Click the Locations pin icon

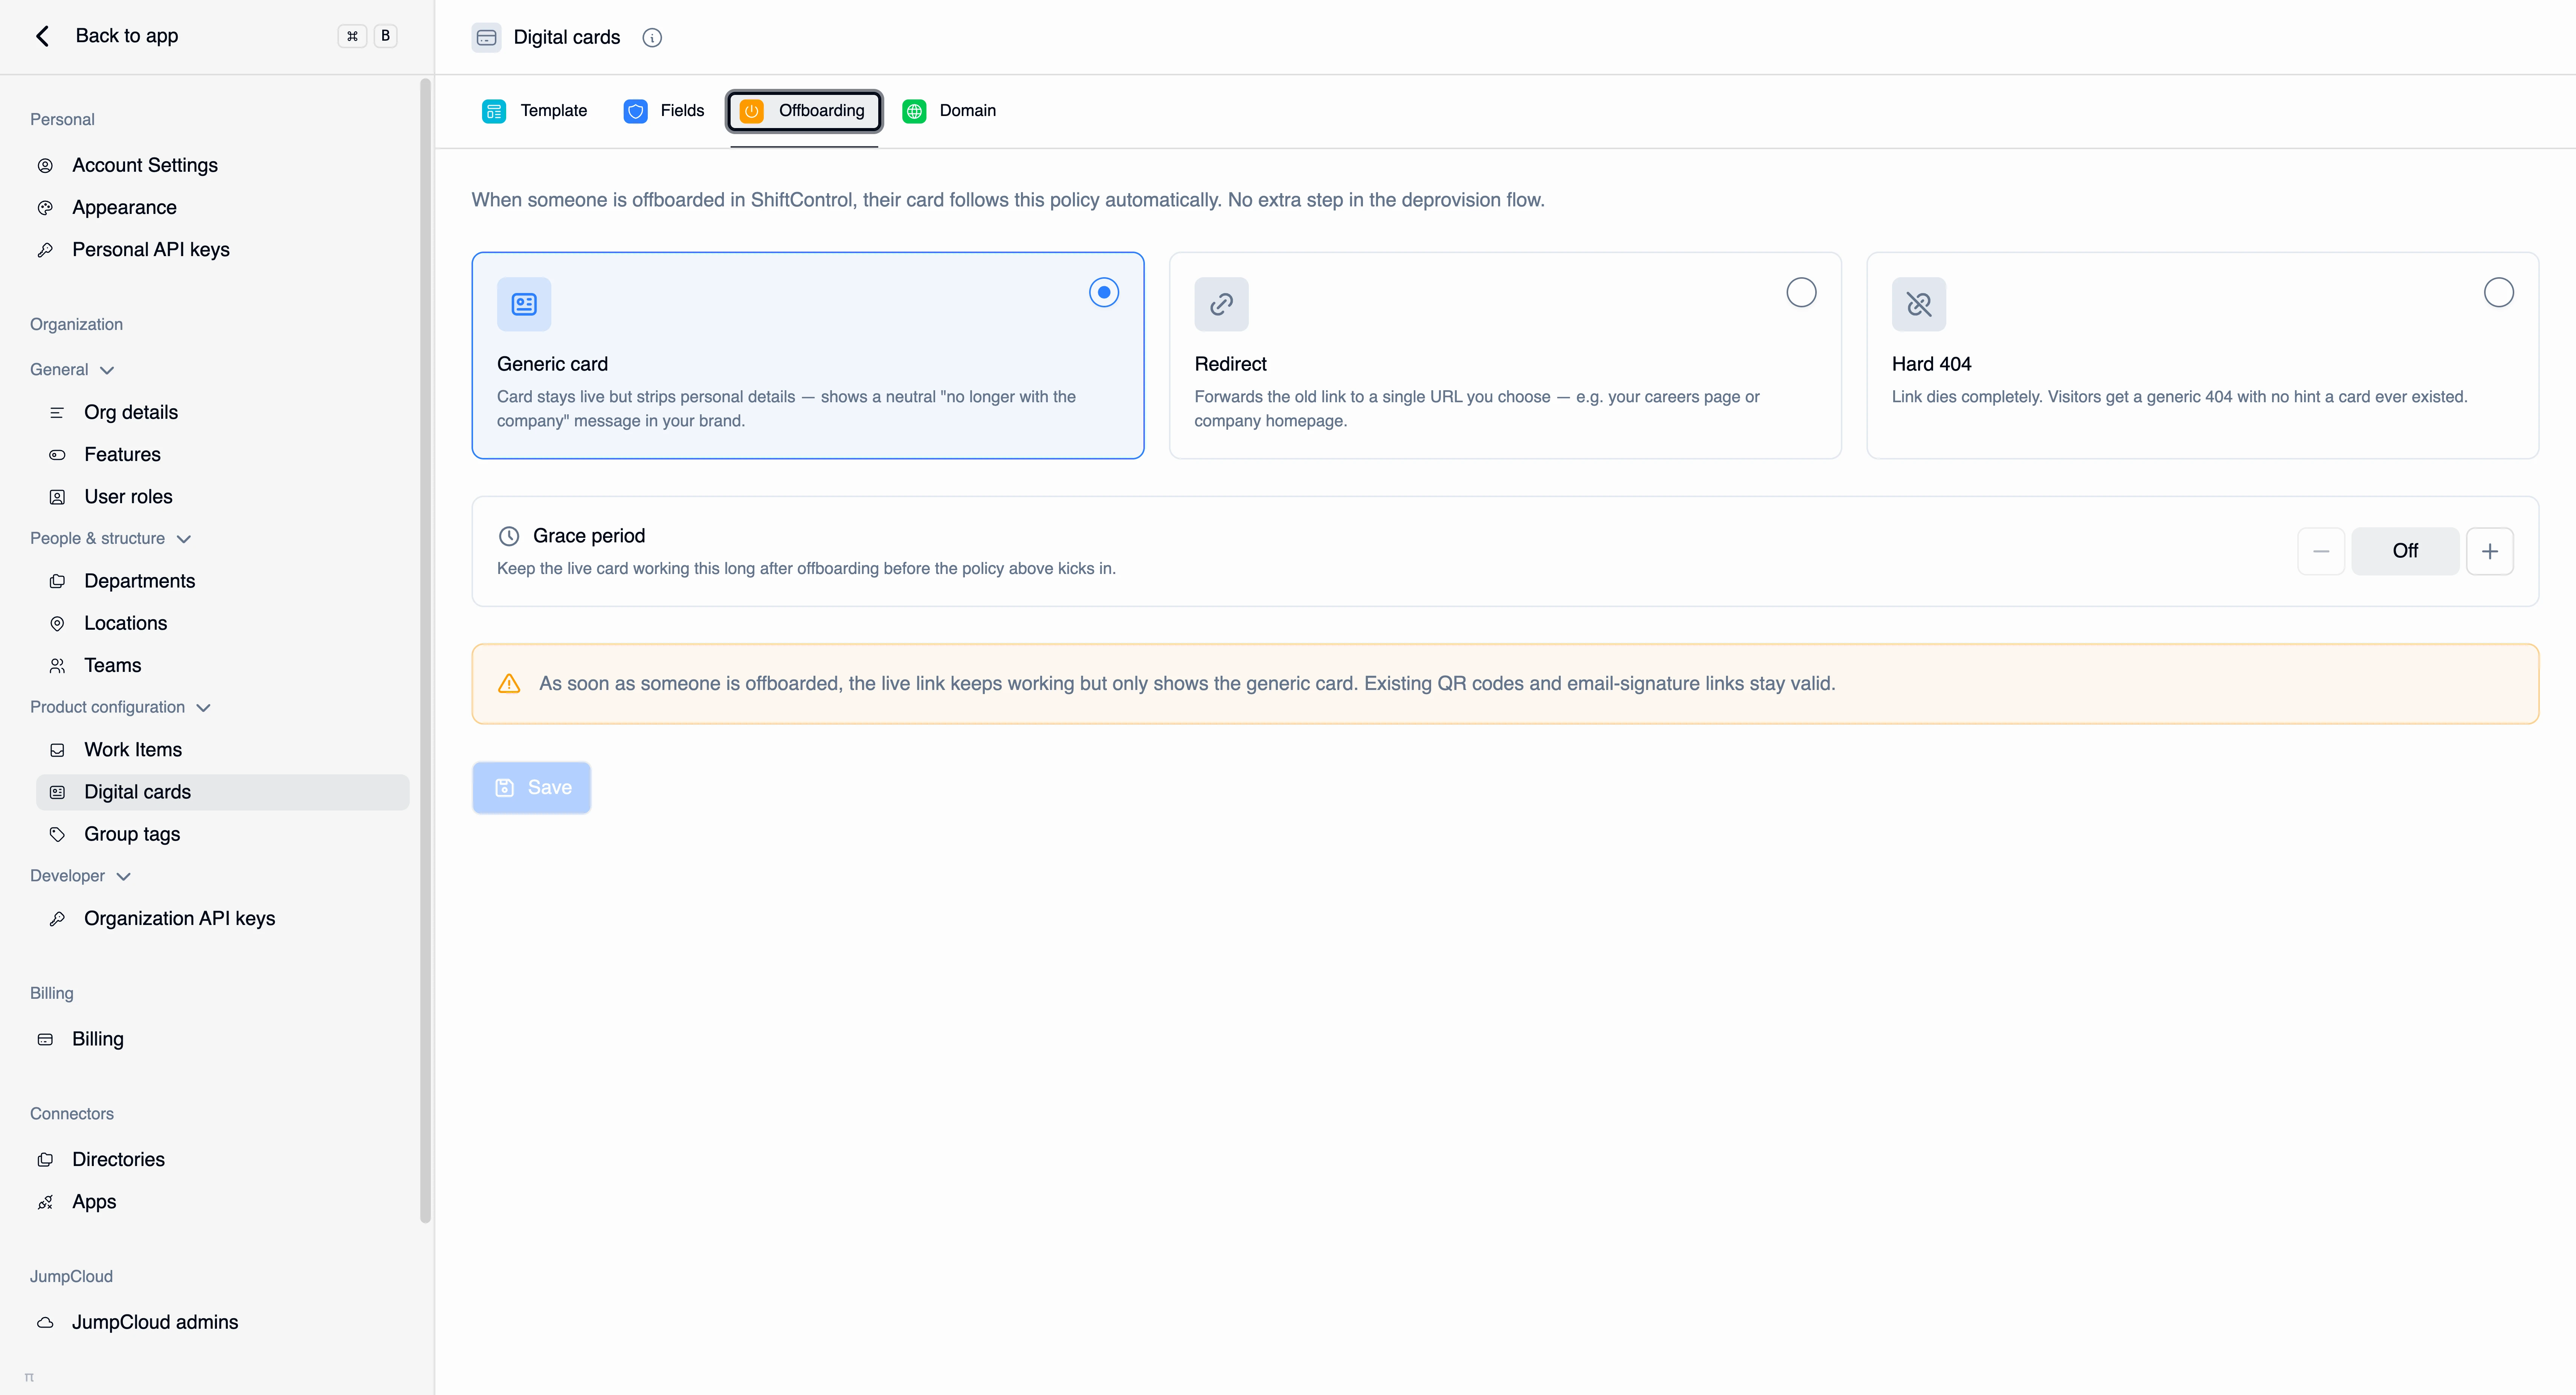coord(57,624)
